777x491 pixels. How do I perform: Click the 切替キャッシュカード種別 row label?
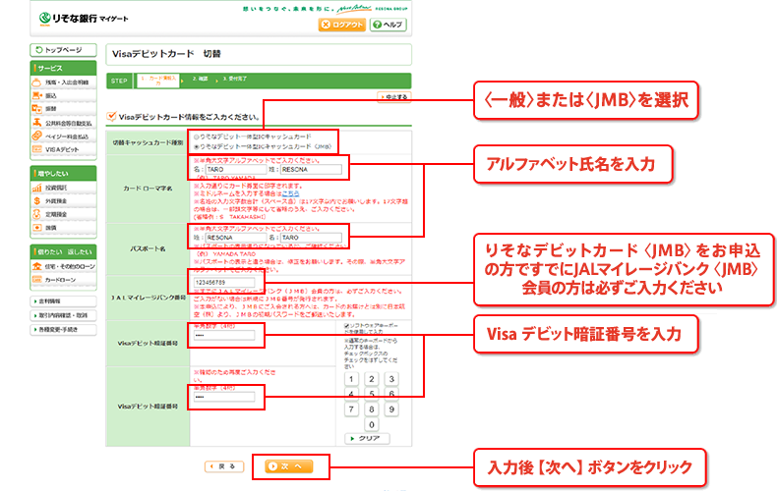point(148,142)
